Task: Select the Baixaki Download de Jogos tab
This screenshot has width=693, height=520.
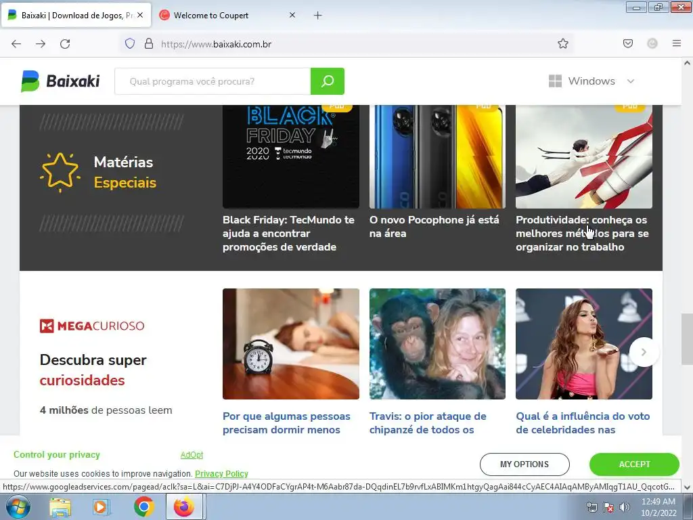Action: pos(76,15)
